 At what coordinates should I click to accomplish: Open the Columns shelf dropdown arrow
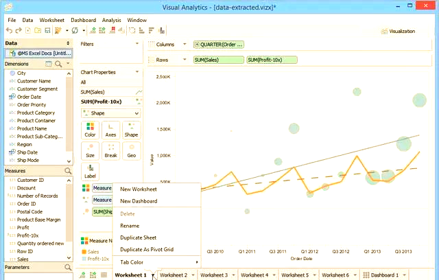click(x=185, y=44)
